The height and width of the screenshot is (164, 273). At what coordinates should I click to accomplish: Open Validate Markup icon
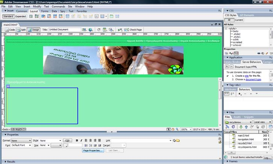120,30
